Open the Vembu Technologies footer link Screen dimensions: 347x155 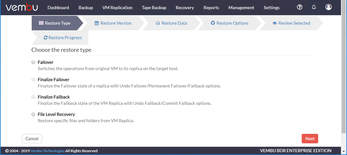coord(48,151)
